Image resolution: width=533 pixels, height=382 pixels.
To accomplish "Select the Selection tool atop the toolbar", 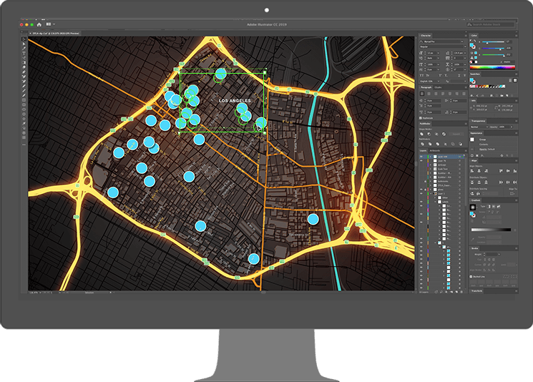I will tap(24, 39).
